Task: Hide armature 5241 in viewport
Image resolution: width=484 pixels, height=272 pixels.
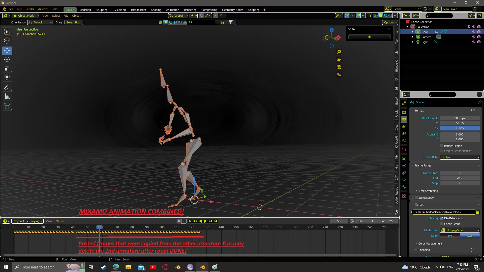Action: coord(474,32)
